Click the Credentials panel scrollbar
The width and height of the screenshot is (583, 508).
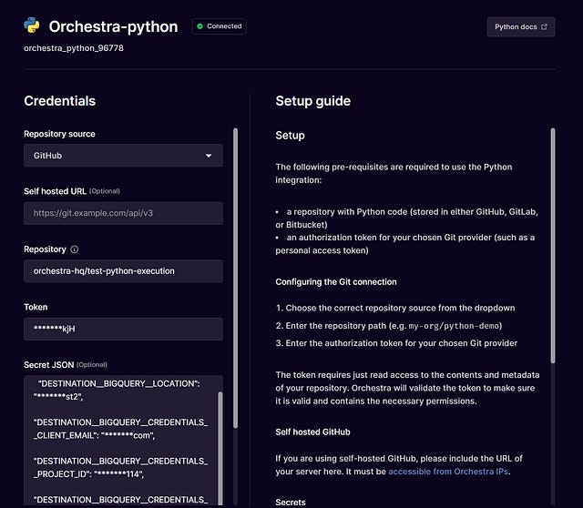point(235,278)
